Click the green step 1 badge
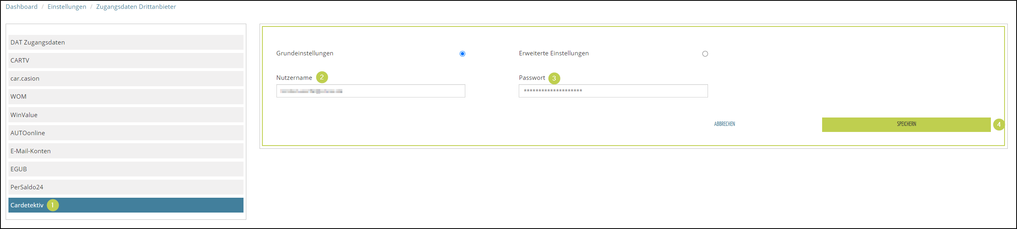Screen dimensions: 1017x229 click(x=53, y=205)
